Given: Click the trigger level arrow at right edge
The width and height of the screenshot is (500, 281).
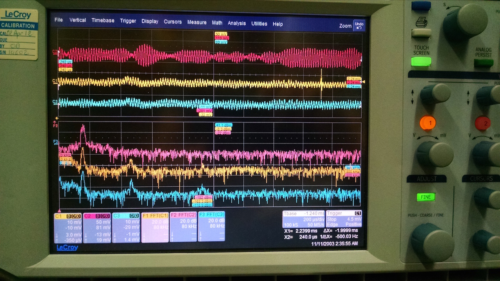Looking at the screenshot, I should pos(364,82).
